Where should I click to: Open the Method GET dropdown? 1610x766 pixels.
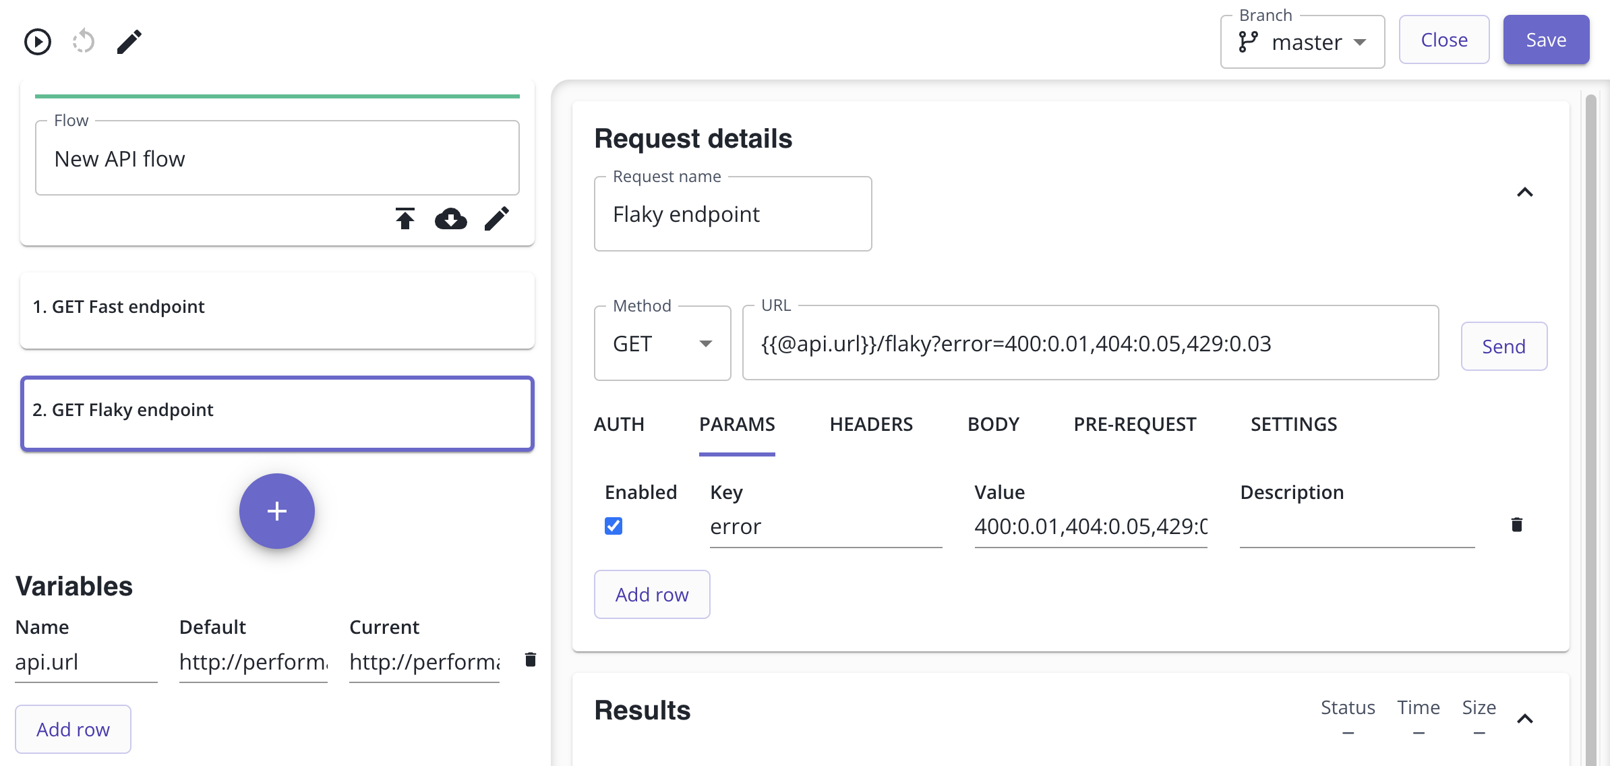[x=662, y=344]
